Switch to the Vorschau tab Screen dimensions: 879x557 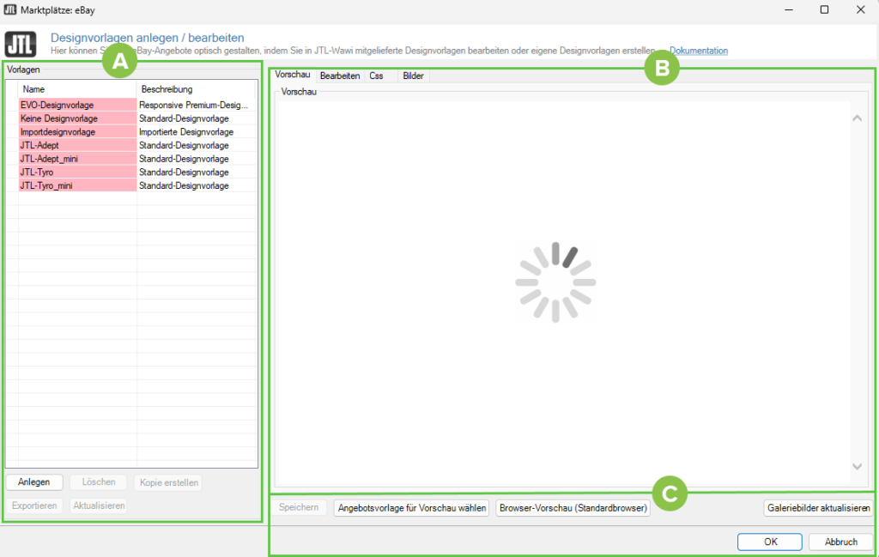292,76
